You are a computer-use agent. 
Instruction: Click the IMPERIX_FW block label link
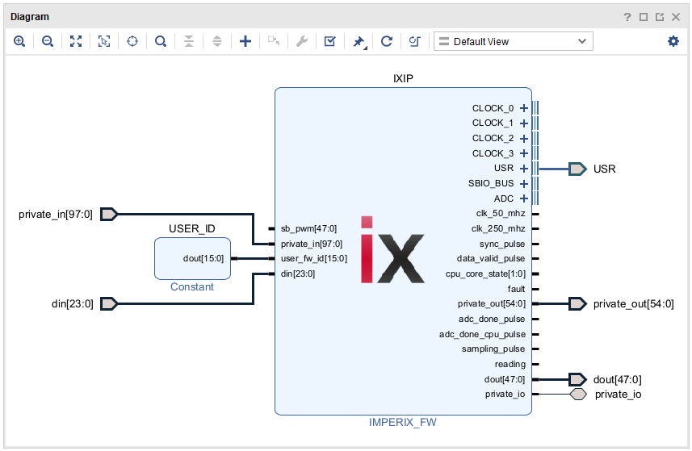tap(403, 422)
